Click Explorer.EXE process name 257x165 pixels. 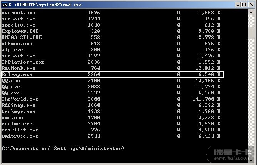[20, 31]
